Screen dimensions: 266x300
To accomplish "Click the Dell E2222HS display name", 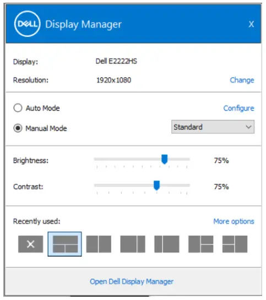I will pos(116,61).
